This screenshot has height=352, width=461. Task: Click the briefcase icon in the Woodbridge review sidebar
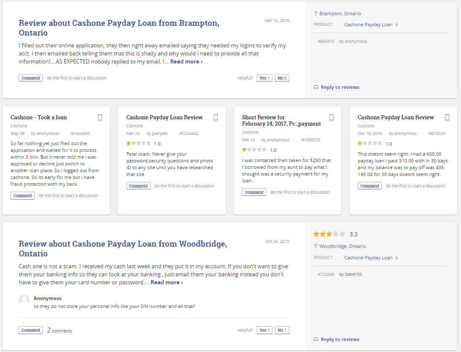316,339
